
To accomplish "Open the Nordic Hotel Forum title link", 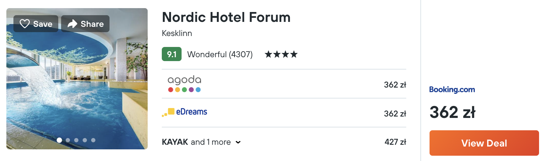I will pyautogui.click(x=226, y=17).
